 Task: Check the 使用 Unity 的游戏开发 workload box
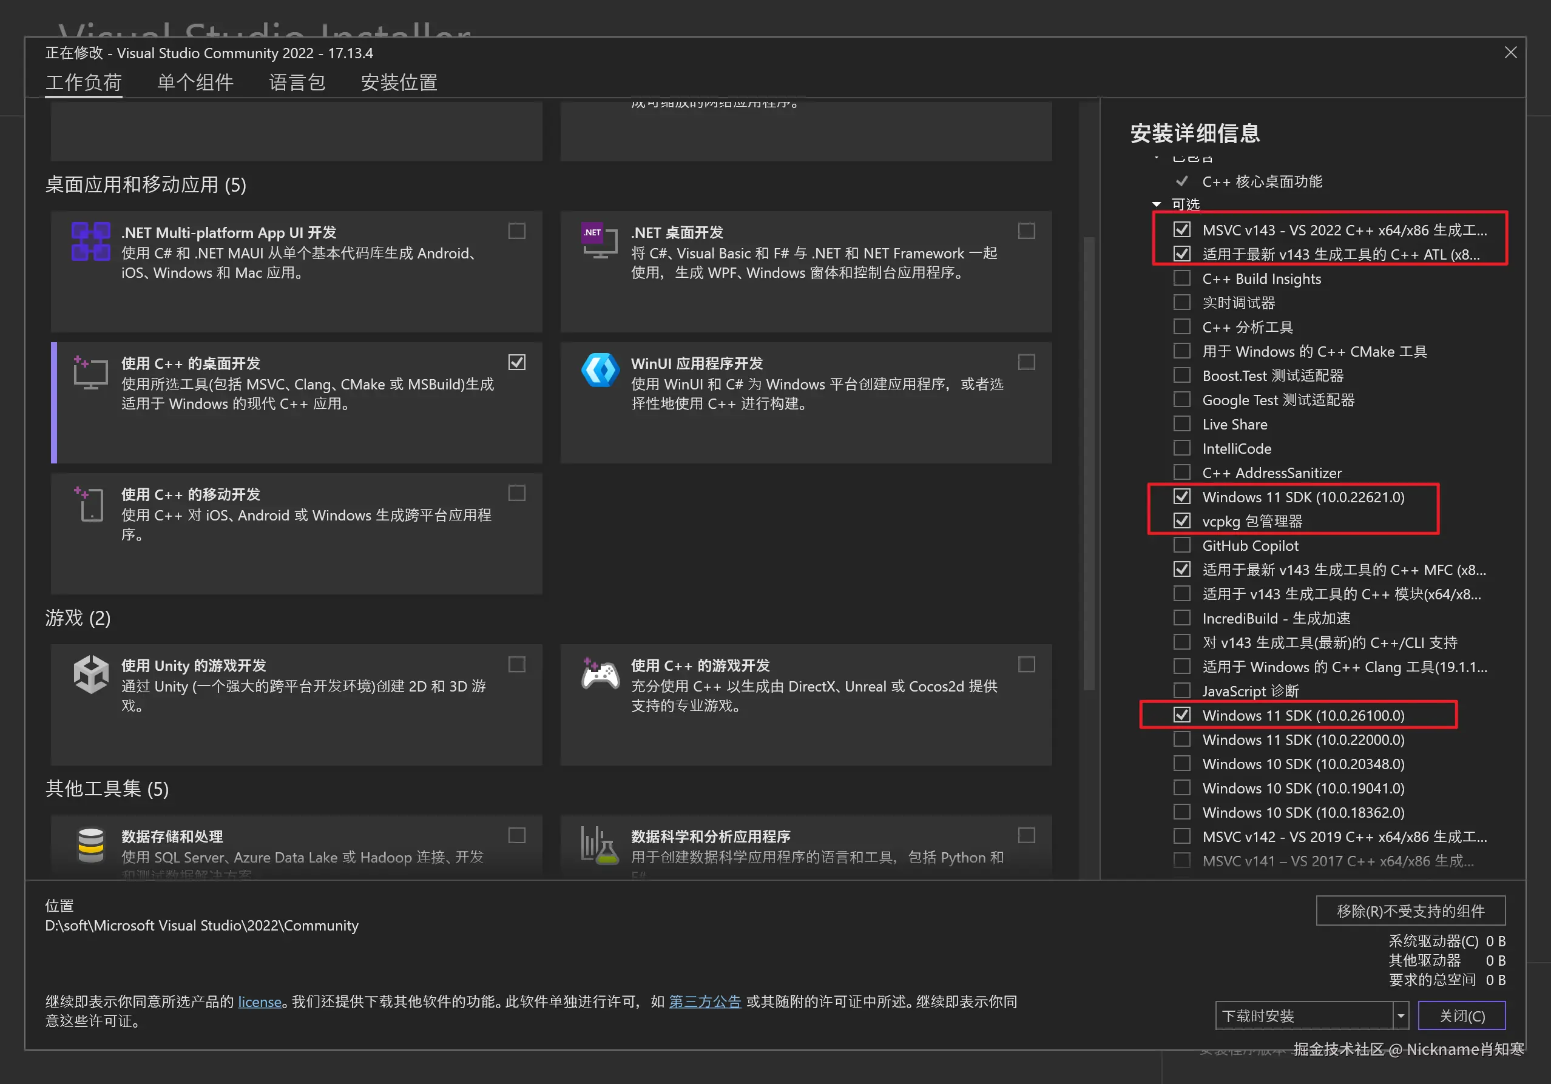(x=517, y=664)
